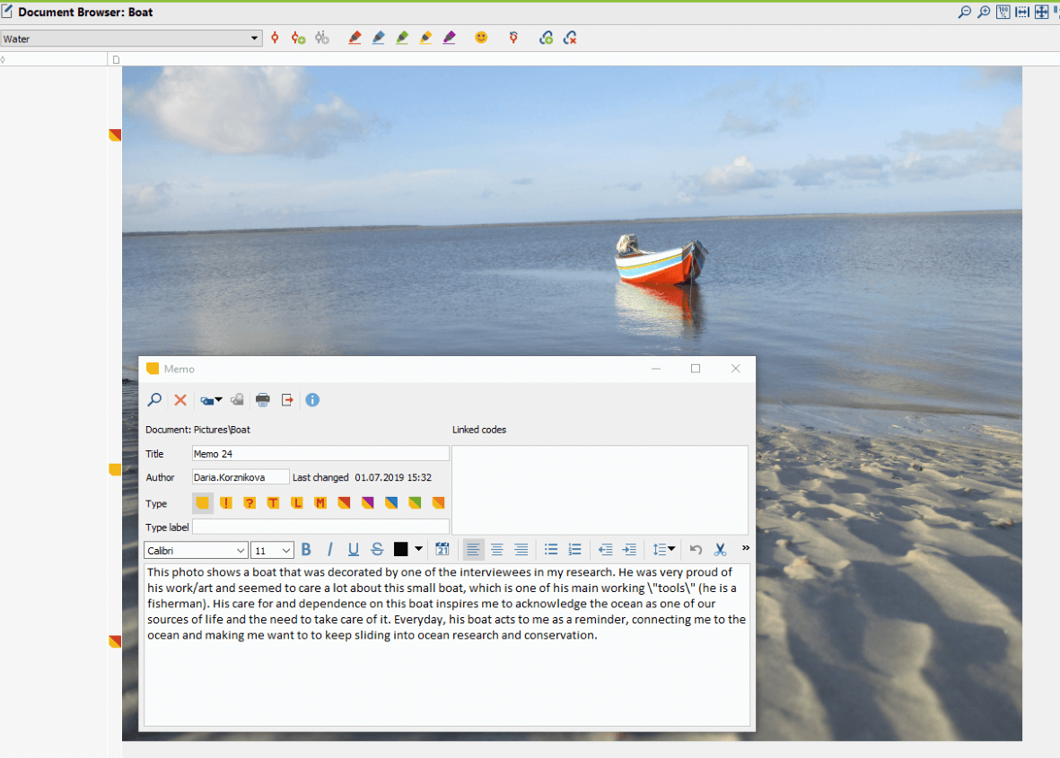This screenshot has height=758, width=1060.
Task: Decrease paragraph indent
Action: 606,549
